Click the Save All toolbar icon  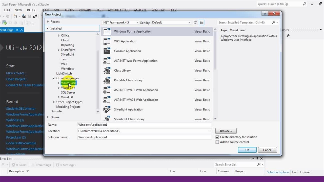[35, 16]
